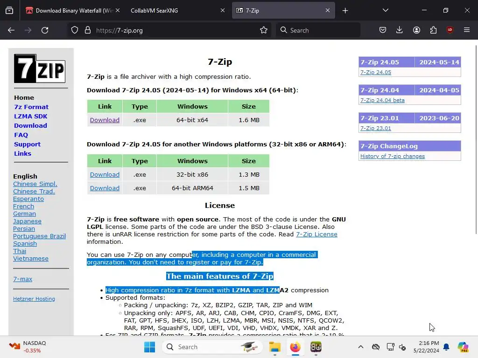Close the CollabVM SearXNG tab
The width and height of the screenshot is (478, 358).
[223, 11]
